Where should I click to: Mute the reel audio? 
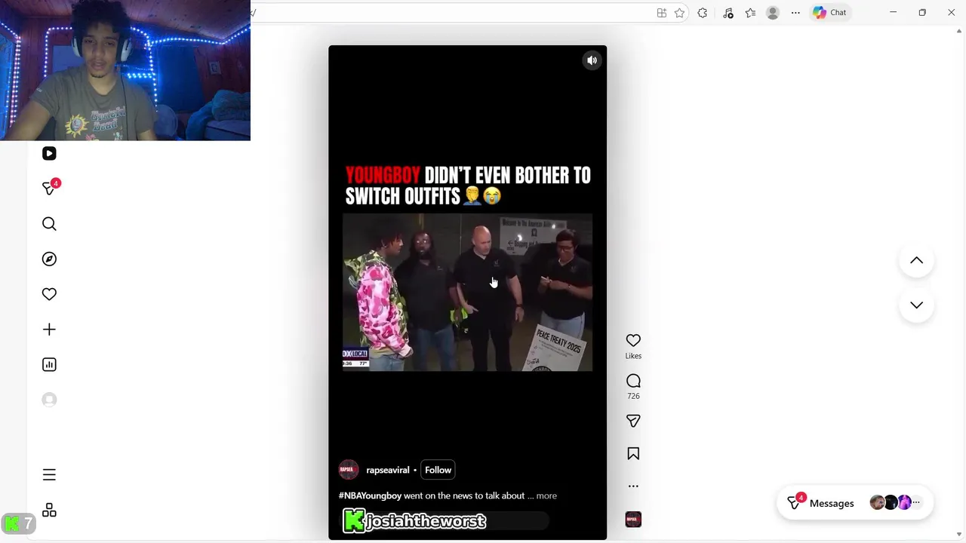tap(592, 60)
